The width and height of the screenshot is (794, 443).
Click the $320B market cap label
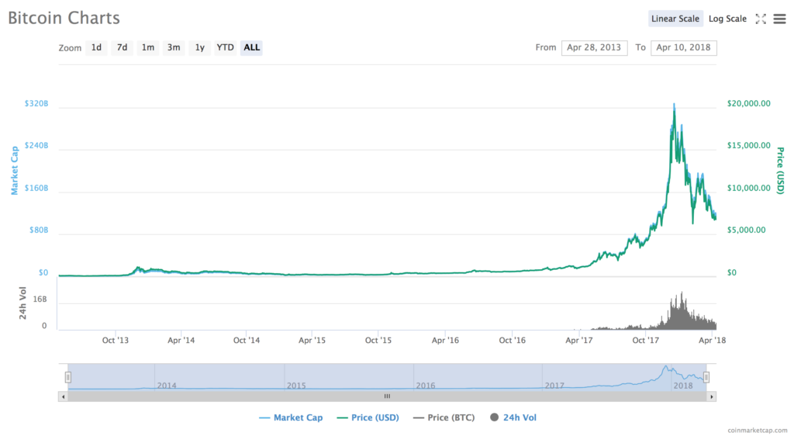click(36, 103)
